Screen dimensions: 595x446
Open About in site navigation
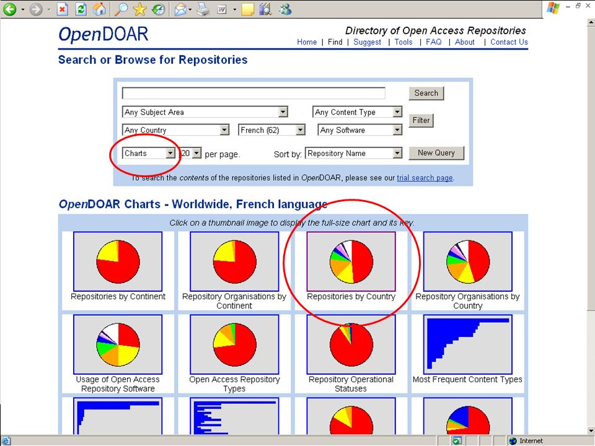coord(464,42)
